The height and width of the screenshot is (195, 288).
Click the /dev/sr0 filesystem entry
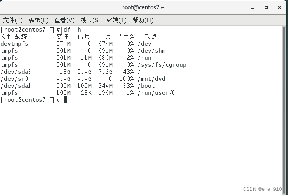[x=14, y=79]
